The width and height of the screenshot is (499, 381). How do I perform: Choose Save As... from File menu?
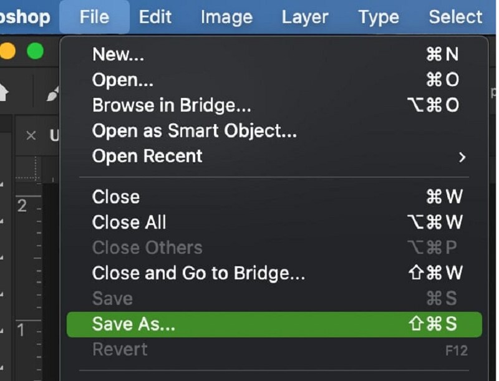(x=134, y=324)
